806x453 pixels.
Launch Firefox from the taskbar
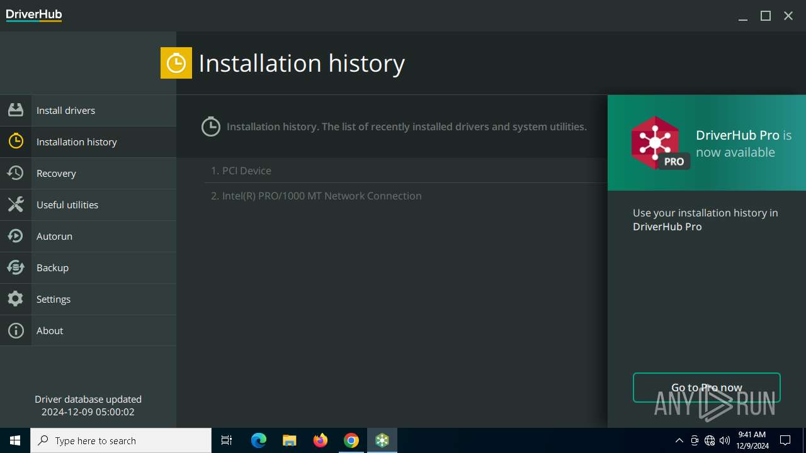point(321,440)
